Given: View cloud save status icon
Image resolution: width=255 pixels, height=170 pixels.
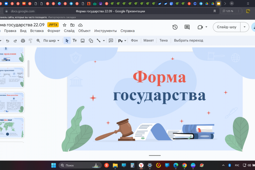Looking at the screenshot, I should click(80, 25).
